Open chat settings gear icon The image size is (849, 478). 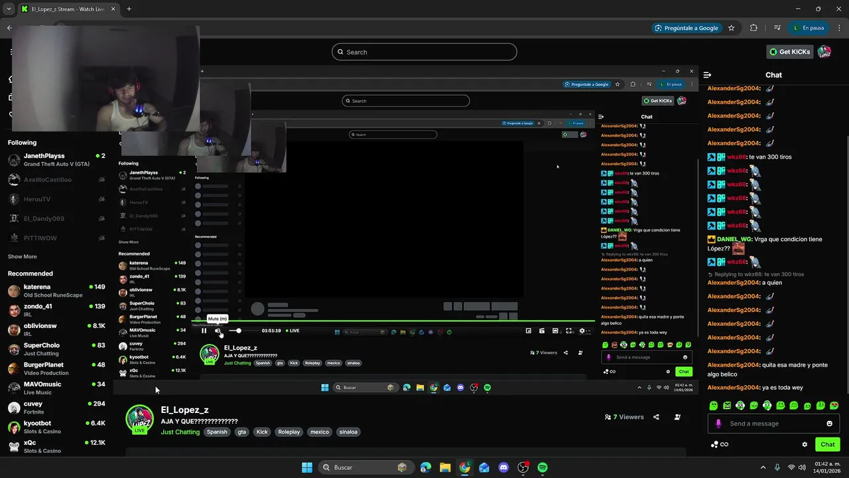tap(805, 444)
